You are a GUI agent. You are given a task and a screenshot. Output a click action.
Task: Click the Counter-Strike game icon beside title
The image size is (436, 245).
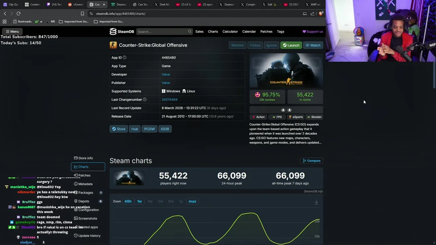[113, 45]
